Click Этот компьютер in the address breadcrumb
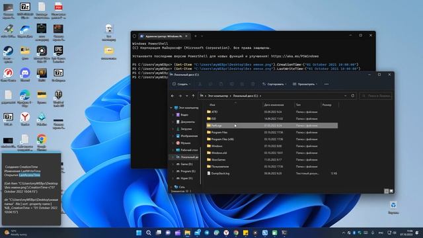Viewport: 423px width, 238px height. [x=218, y=96]
